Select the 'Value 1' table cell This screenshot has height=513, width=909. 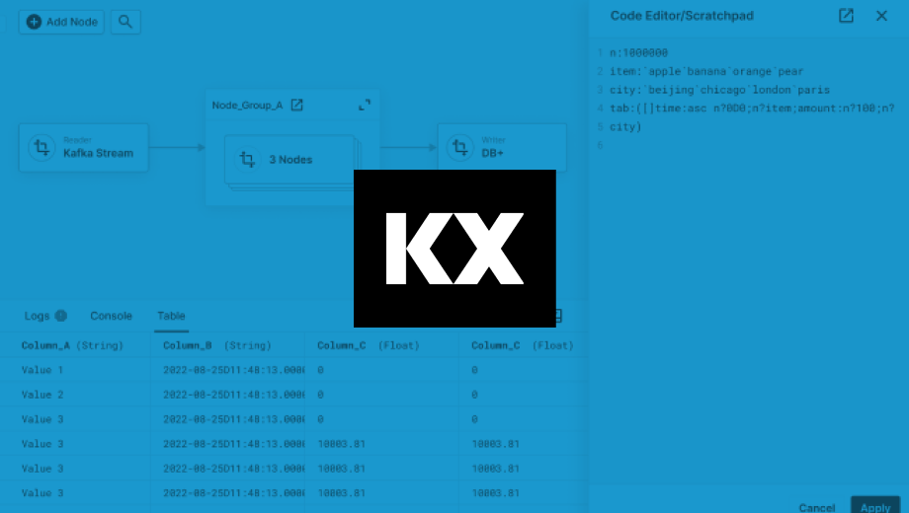click(x=42, y=369)
